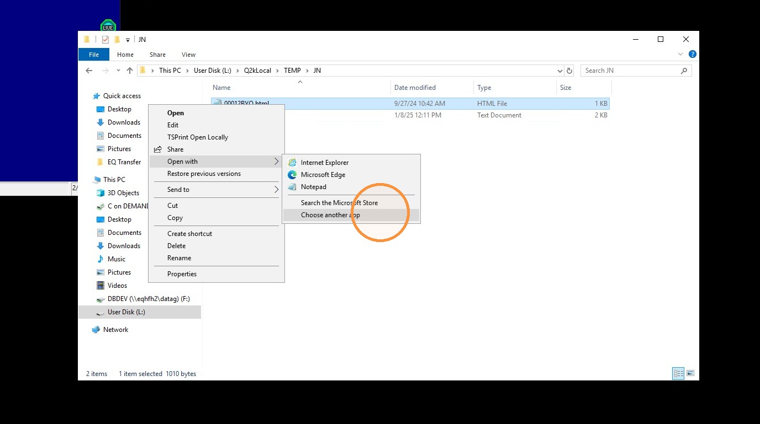Viewport: 760px width, 424px height.
Task: Click This PC in the address breadcrumb
Action: point(170,71)
